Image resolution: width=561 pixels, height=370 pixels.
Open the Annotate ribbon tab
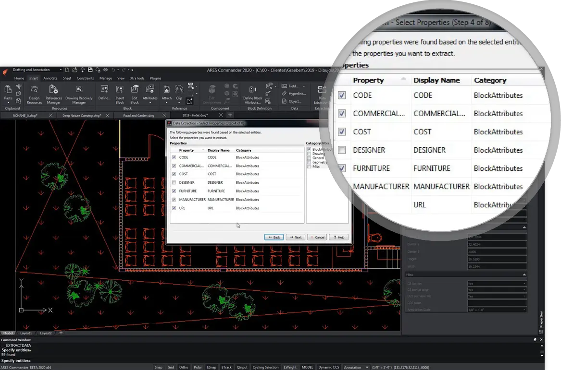pos(50,78)
